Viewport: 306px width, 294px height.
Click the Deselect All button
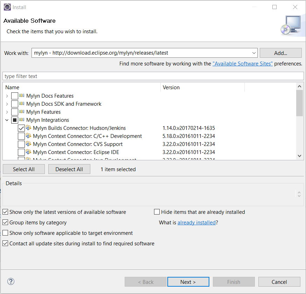tap(69, 169)
